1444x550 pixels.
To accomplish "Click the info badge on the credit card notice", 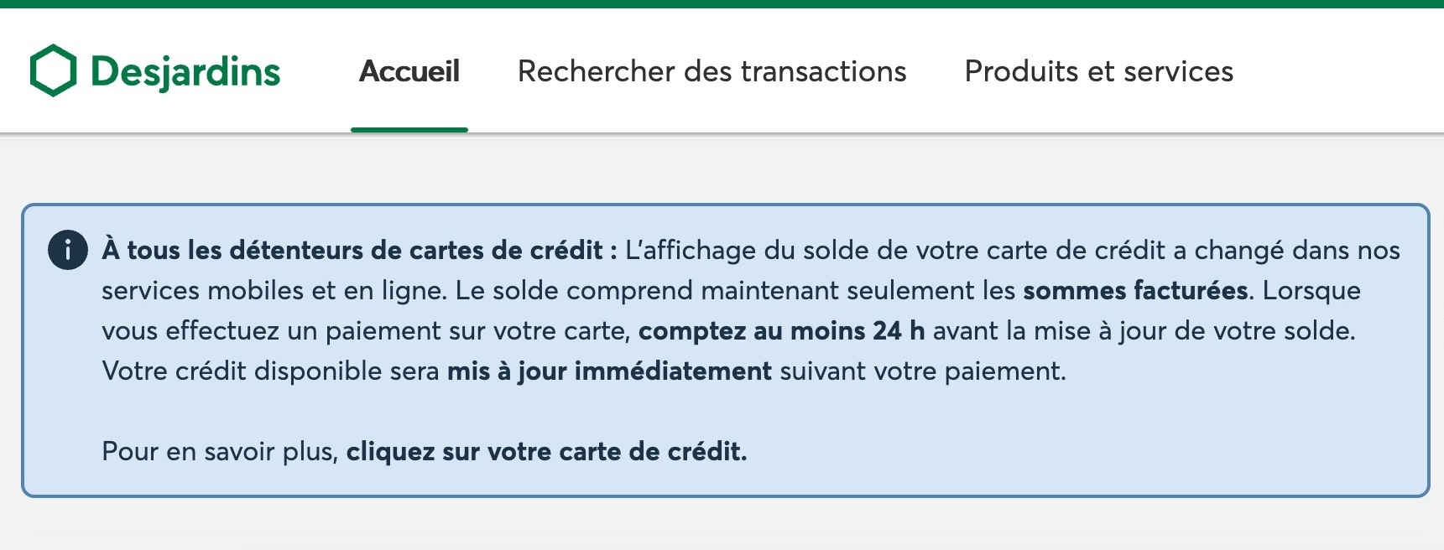I will [x=67, y=249].
